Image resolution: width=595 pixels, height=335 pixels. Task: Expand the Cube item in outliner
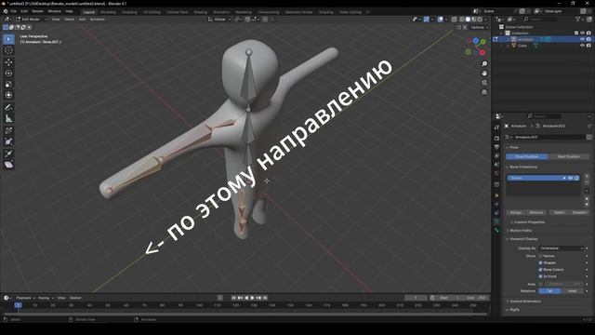(508, 46)
